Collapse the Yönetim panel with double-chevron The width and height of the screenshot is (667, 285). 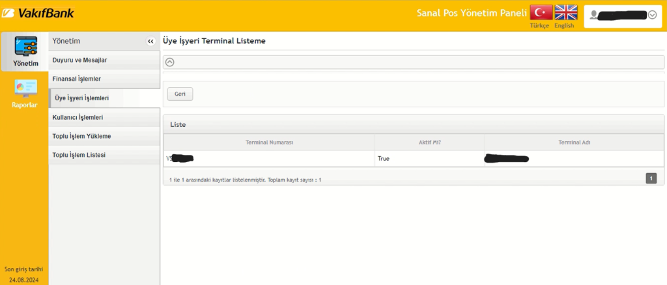point(150,41)
